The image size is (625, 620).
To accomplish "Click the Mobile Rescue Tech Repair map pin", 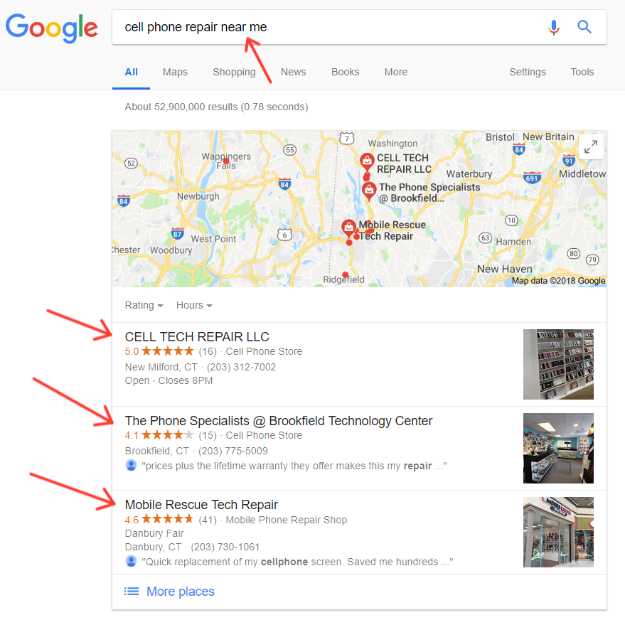I will tap(349, 228).
